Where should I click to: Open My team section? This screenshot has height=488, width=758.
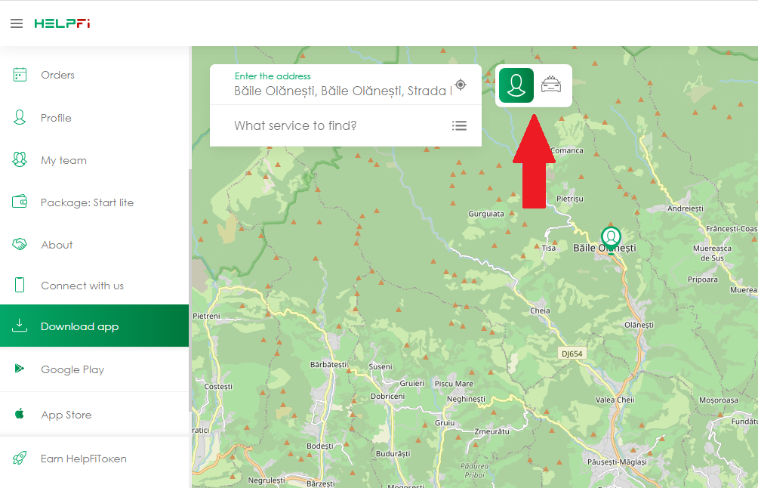[63, 160]
